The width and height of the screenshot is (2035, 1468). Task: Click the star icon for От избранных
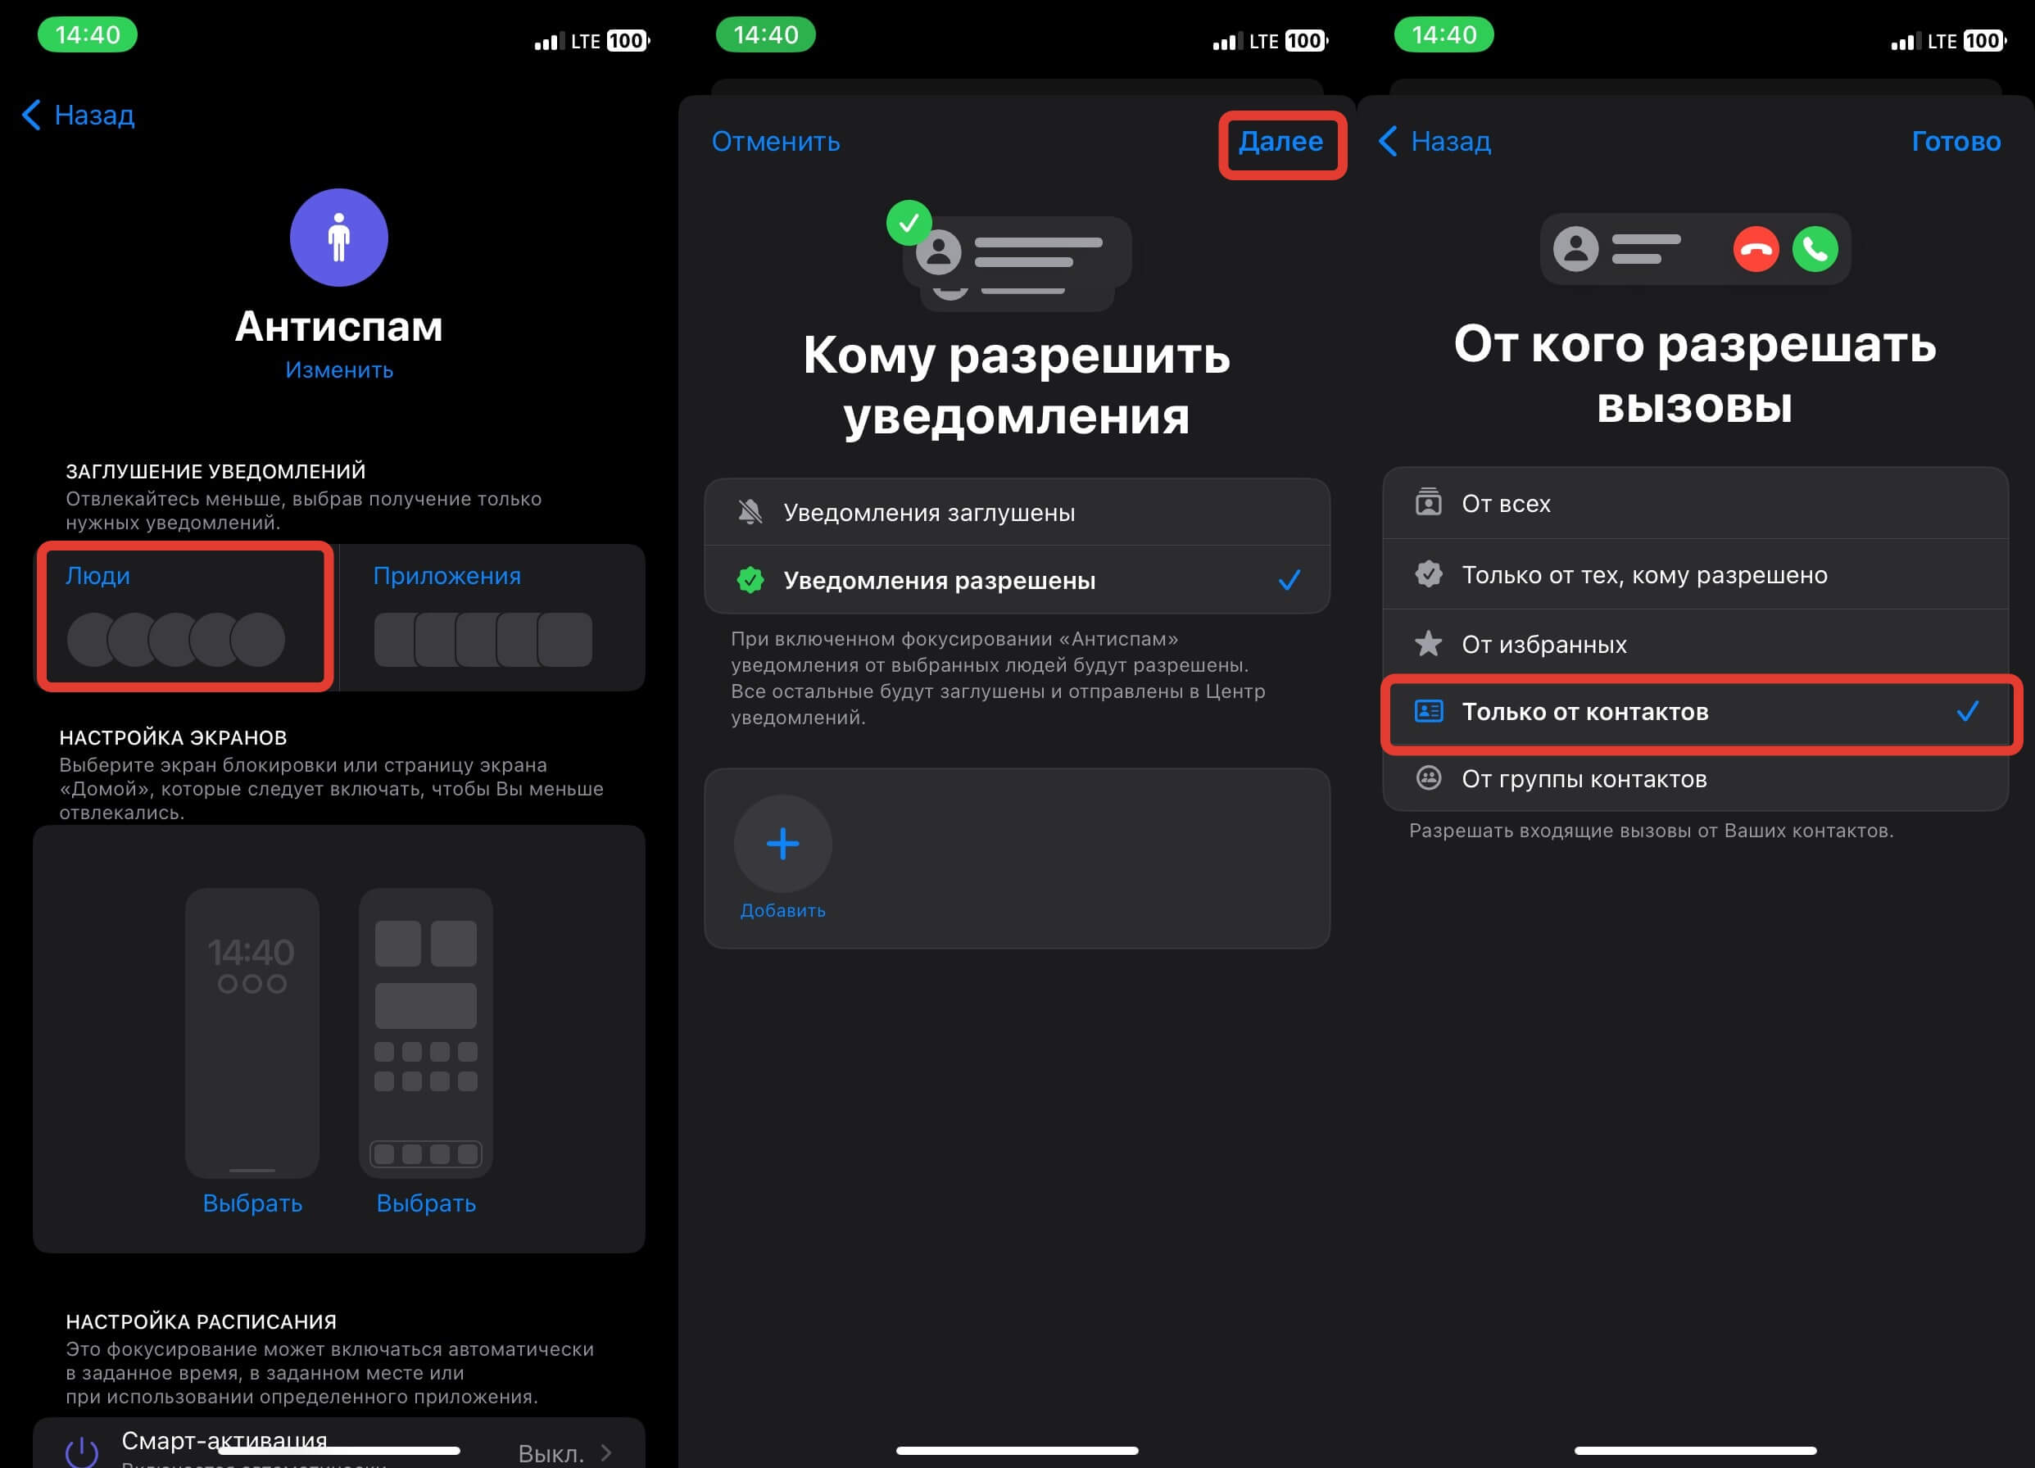pos(1428,643)
